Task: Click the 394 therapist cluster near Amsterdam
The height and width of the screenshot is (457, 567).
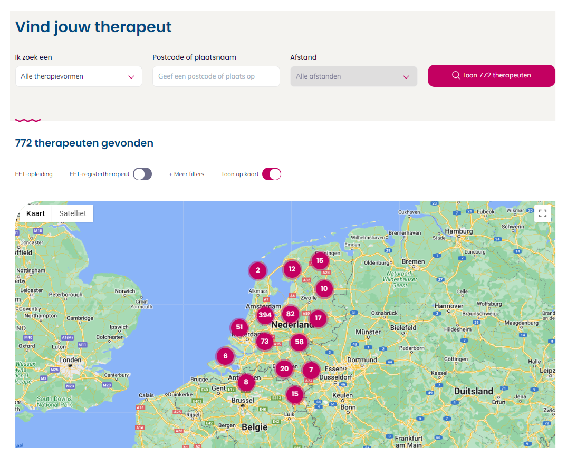Action: point(265,315)
